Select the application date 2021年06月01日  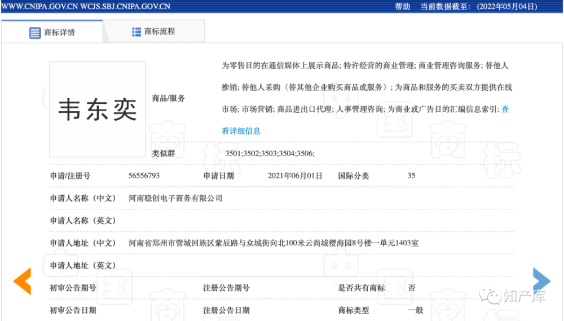tap(295, 175)
